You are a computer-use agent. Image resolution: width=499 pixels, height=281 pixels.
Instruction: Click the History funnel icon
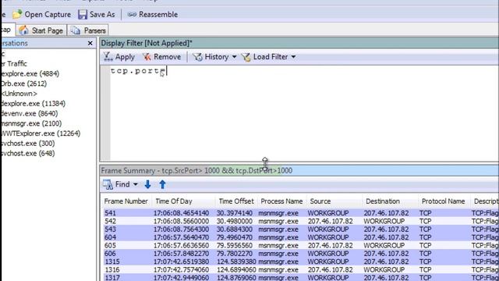pyautogui.click(x=197, y=57)
